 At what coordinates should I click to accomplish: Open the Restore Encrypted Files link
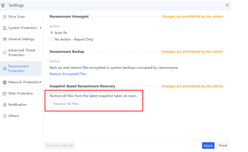pyautogui.click(x=68, y=74)
